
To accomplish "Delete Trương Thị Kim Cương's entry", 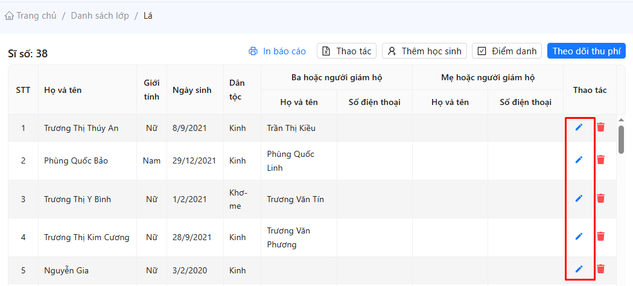I will [x=600, y=237].
